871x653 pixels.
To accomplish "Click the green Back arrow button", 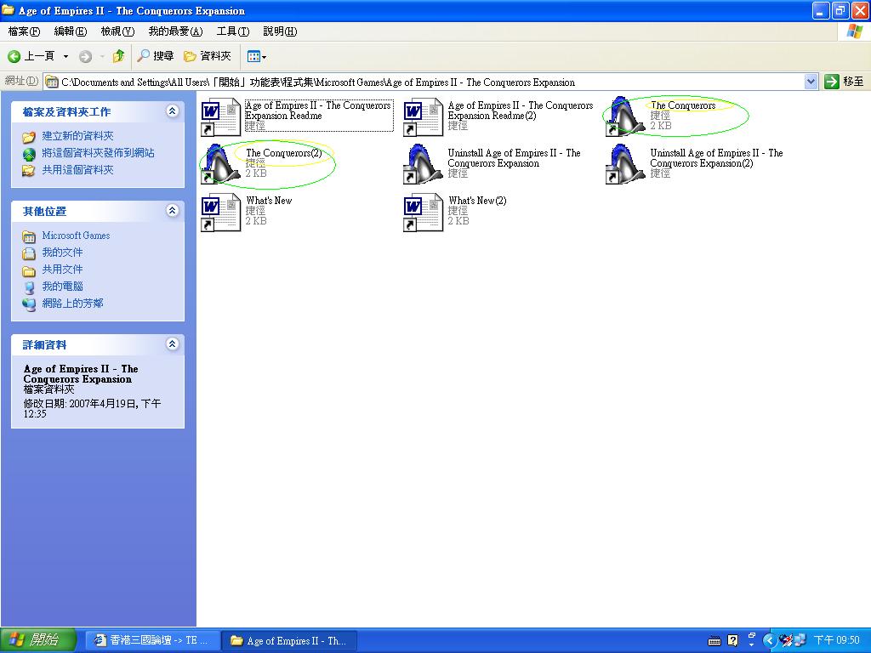I will (14, 56).
